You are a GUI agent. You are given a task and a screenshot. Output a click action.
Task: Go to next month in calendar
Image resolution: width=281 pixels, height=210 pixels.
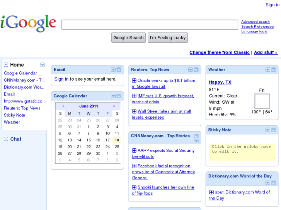click(x=114, y=106)
